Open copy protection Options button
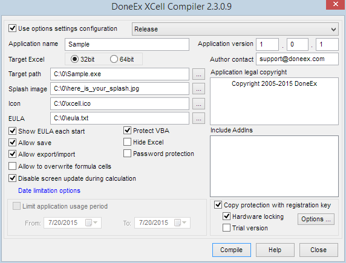Viewport: 346px width, 263px height. pos(316,219)
